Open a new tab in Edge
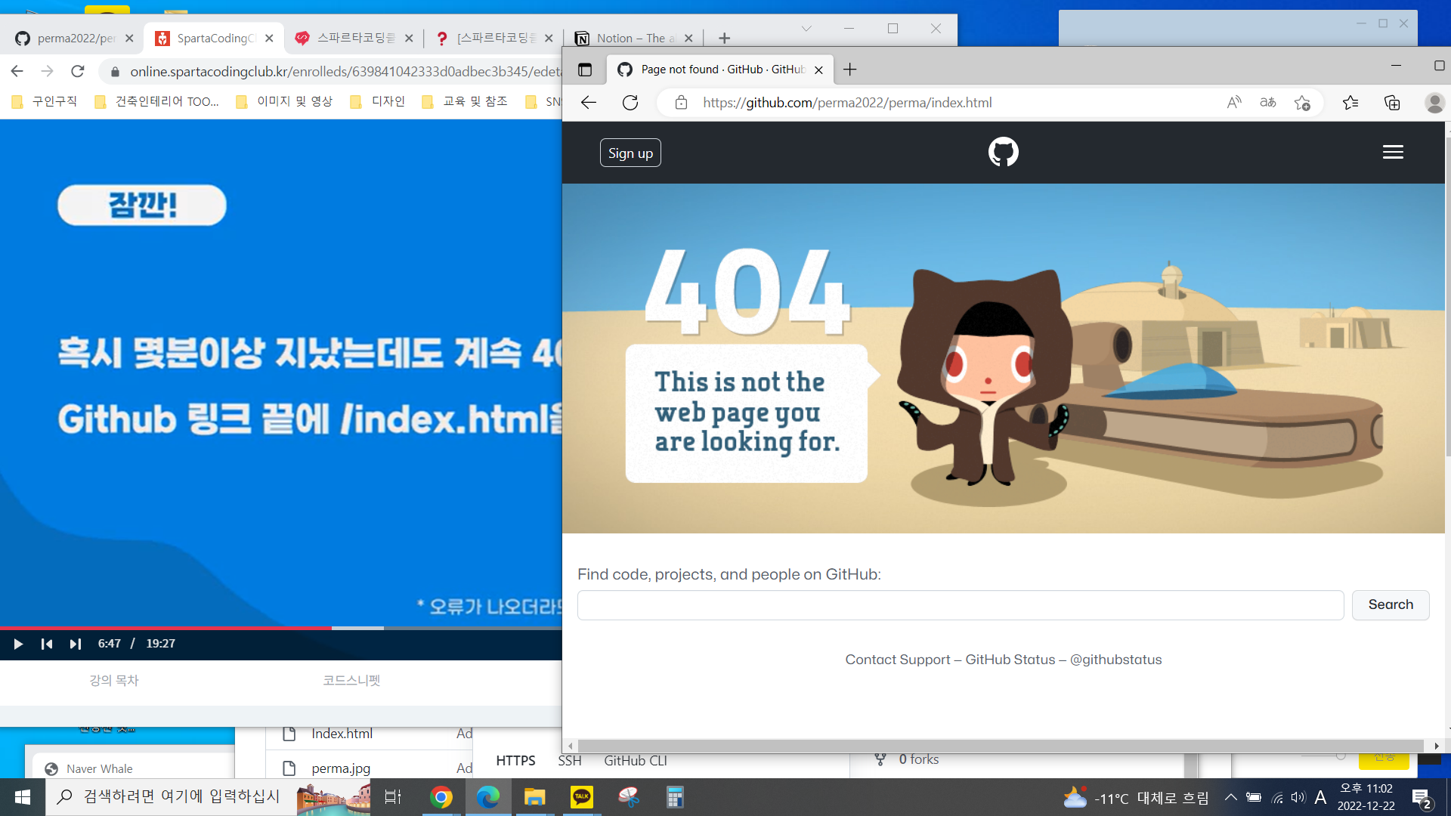The image size is (1451, 816). (850, 70)
